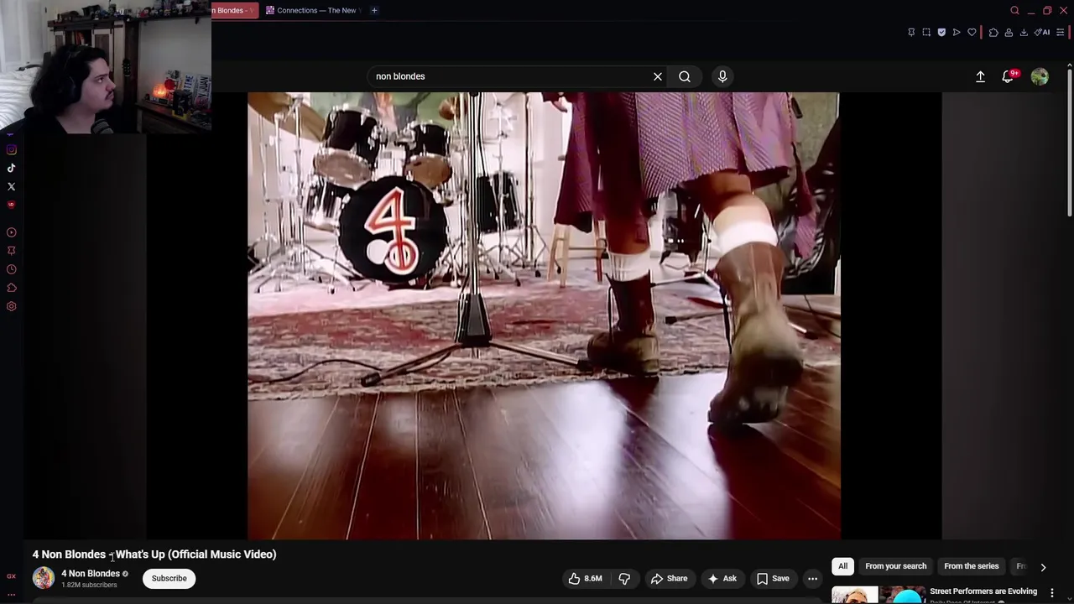Open the 4 Non Blondes channel avatar
The width and height of the screenshot is (1074, 604).
[x=44, y=578]
